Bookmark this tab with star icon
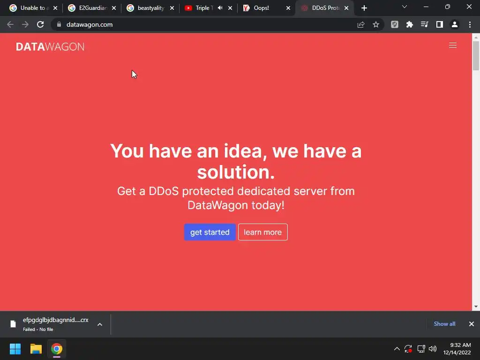The width and height of the screenshot is (480, 360). click(x=376, y=24)
